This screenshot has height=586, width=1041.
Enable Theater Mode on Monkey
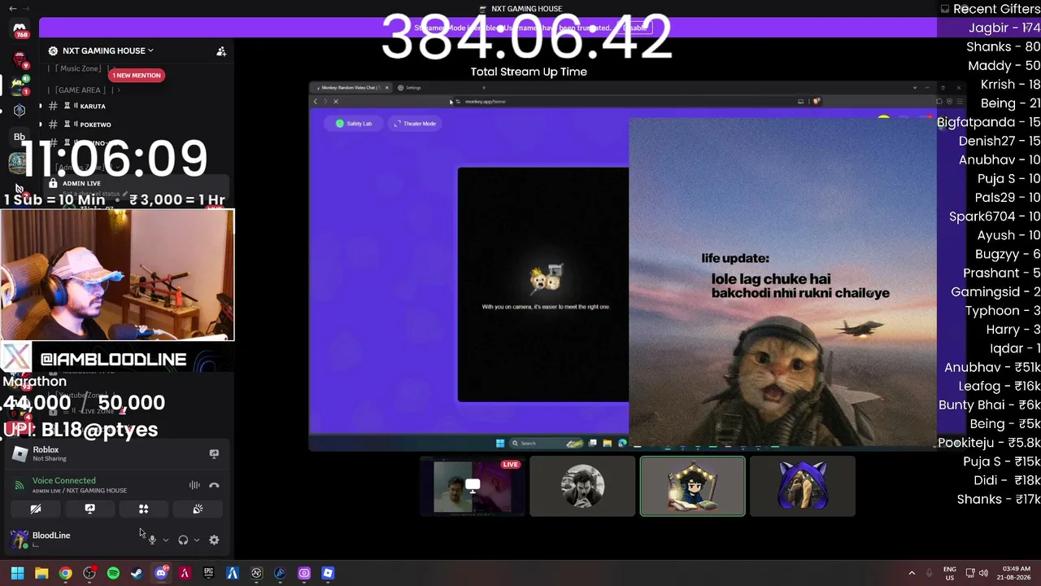416,124
